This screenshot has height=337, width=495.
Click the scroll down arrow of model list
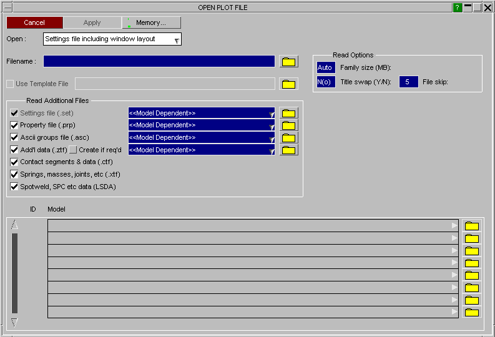(x=14, y=322)
